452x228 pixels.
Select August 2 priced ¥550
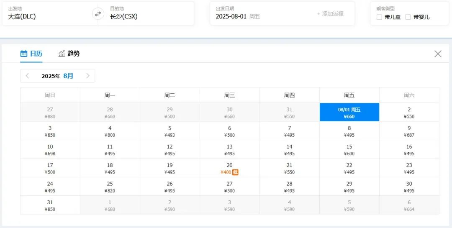409,112
